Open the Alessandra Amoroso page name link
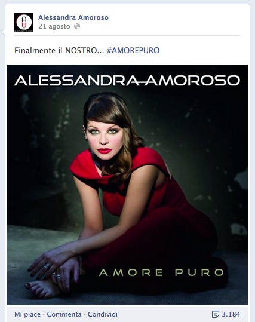The width and height of the screenshot is (255, 322). [73, 17]
